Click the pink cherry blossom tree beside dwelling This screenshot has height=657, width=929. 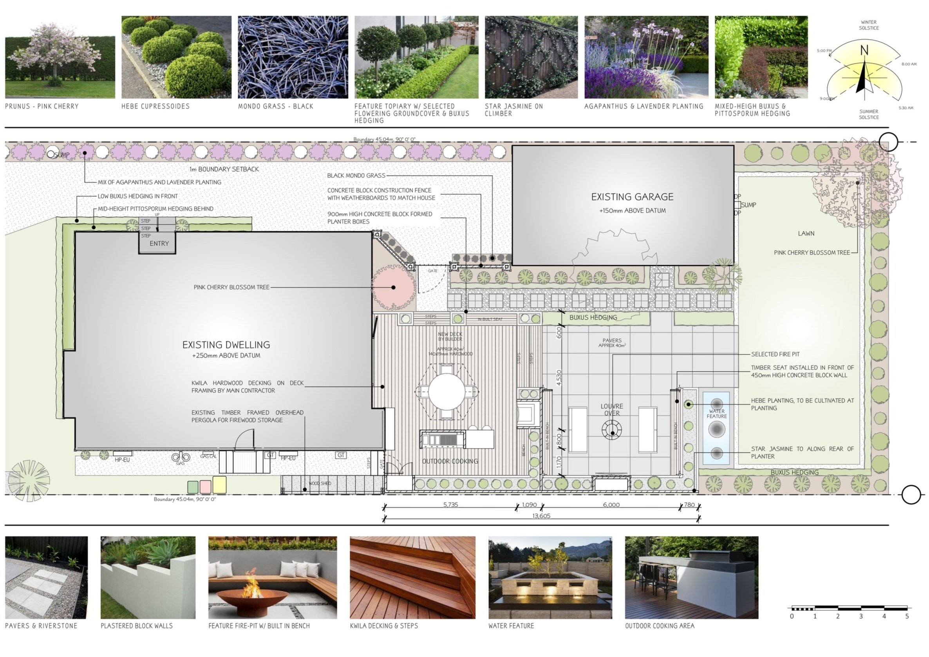point(393,288)
